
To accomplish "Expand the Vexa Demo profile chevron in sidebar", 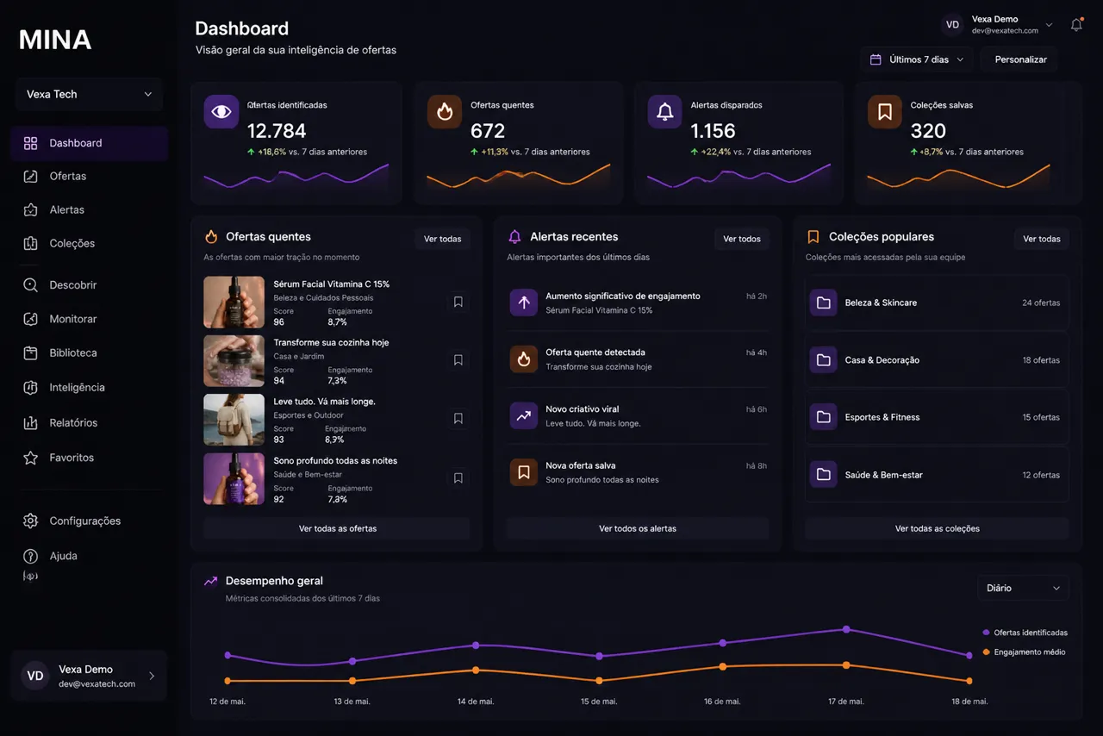I will (x=152, y=677).
